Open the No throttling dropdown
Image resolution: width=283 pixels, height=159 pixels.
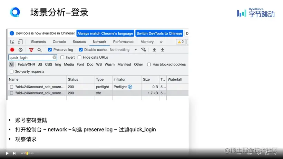click(123, 50)
